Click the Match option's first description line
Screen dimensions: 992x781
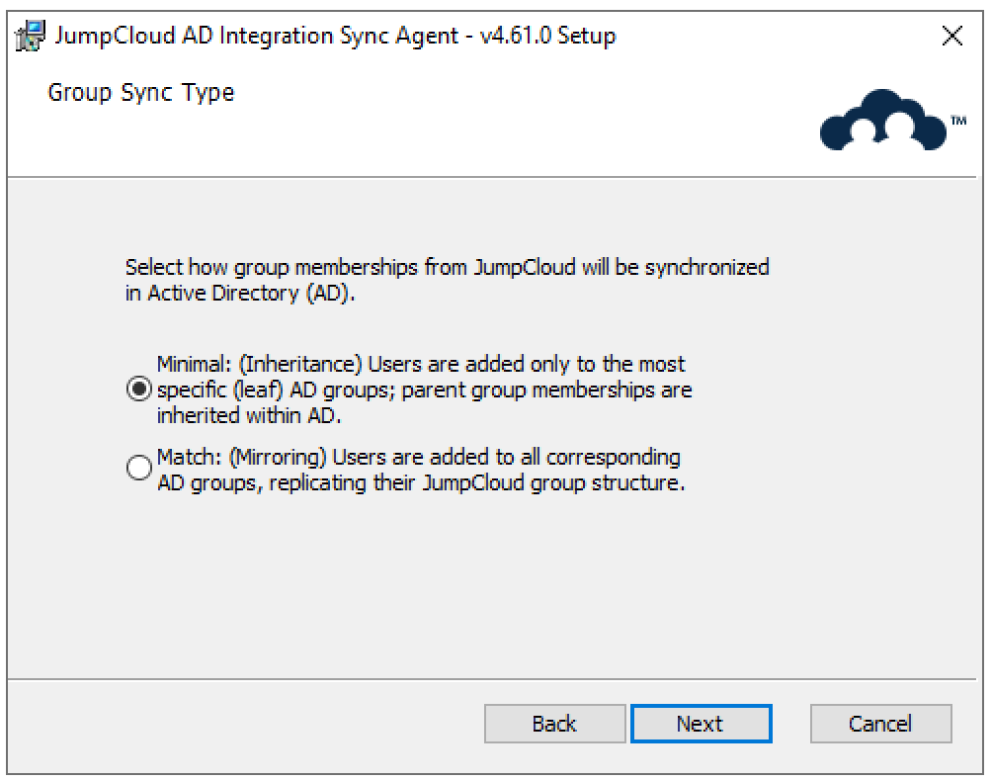coord(418,459)
